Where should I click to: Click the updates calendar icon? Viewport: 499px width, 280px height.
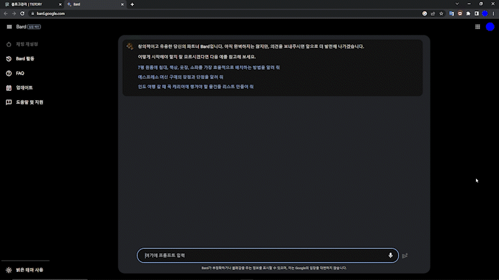pyautogui.click(x=9, y=88)
